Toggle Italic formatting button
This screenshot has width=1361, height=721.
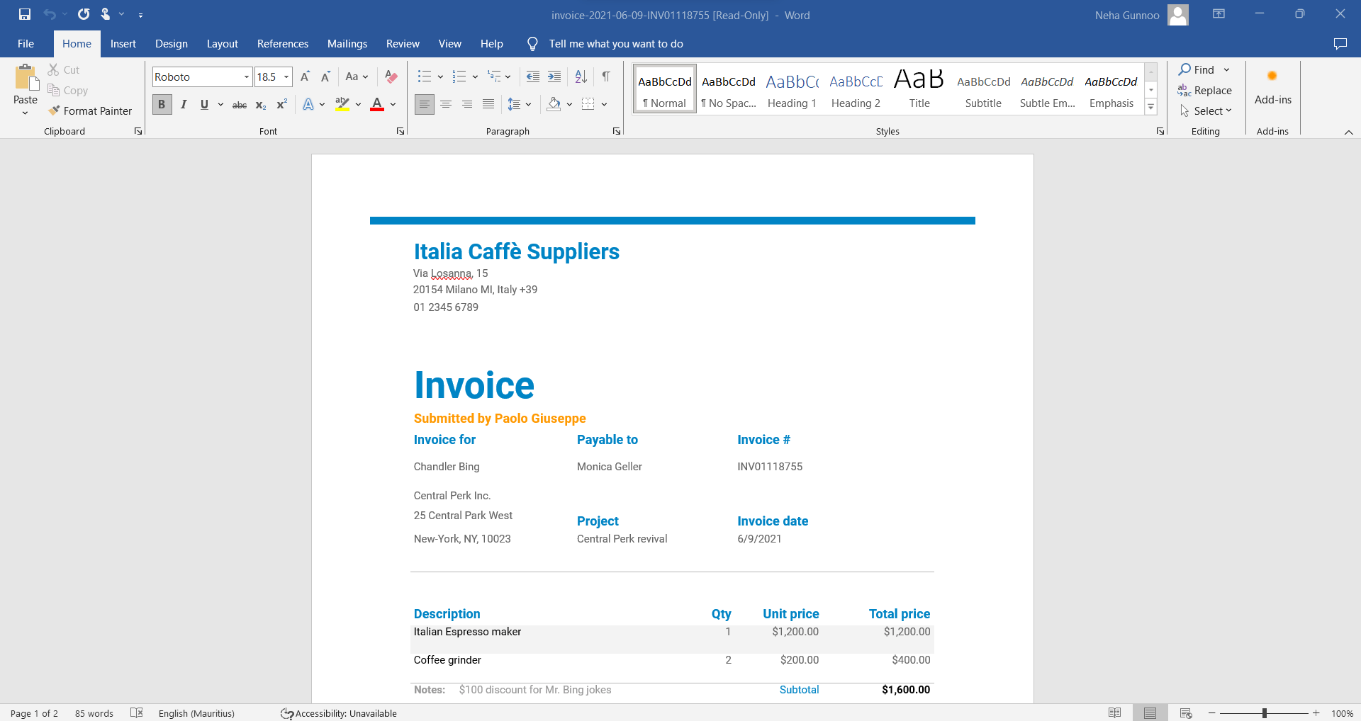(x=184, y=105)
